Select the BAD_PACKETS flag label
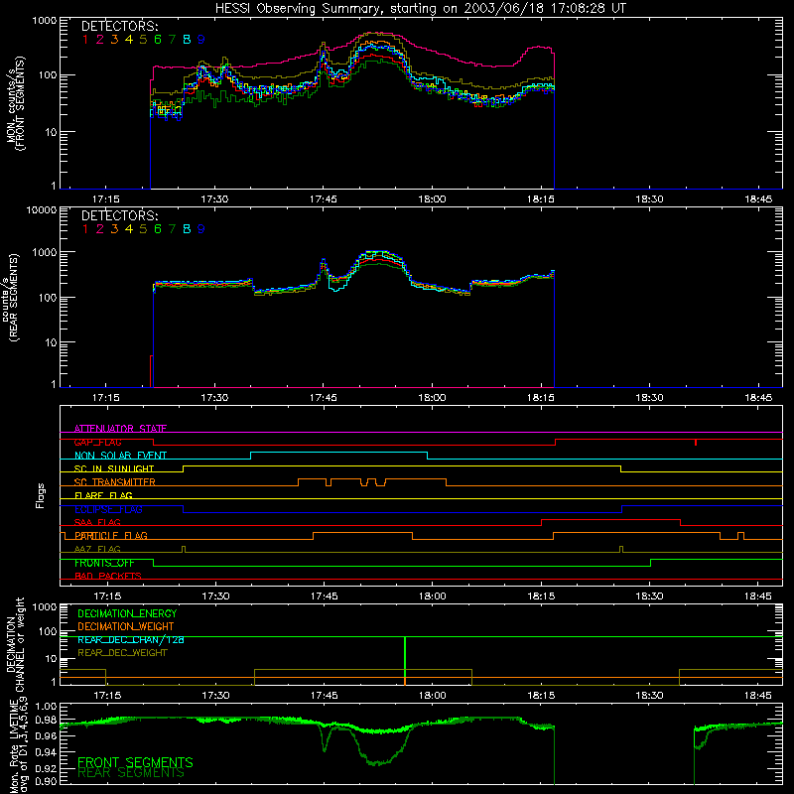This screenshot has height=794, width=794. 108,576
